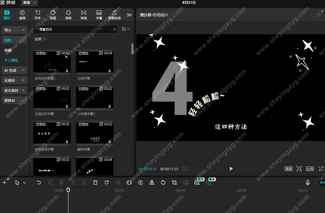The image size is (325, 213).
Task: Toggle the main track magnet snap button
Action: 322,183
